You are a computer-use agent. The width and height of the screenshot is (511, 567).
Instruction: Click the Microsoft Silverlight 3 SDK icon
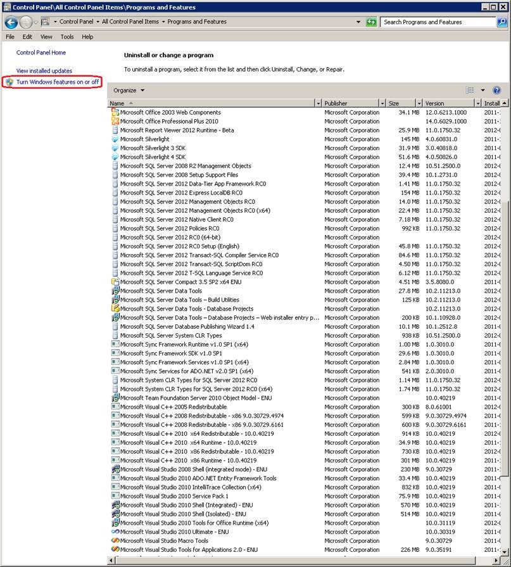115,148
